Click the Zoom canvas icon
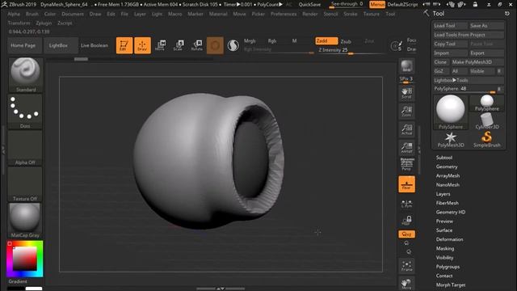Image resolution: width=517 pixels, height=291 pixels. 406,111
